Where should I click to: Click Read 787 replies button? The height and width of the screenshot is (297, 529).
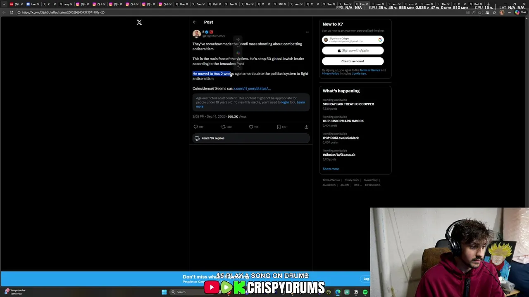[x=251, y=138]
